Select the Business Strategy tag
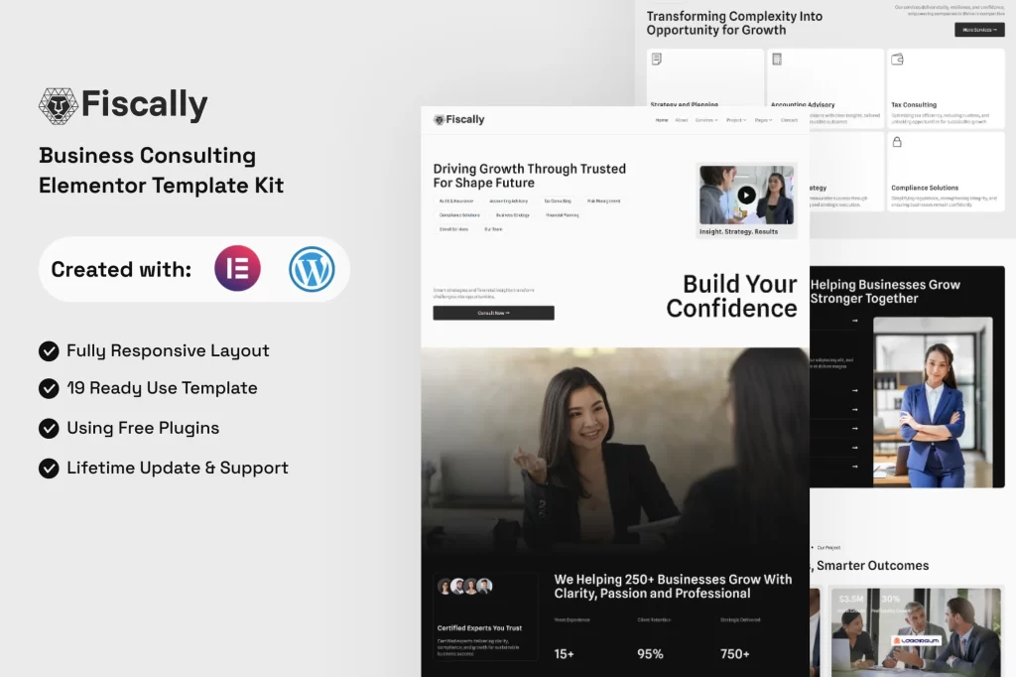The height and width of the screenshot is (677, 1016). click(513, 215)
